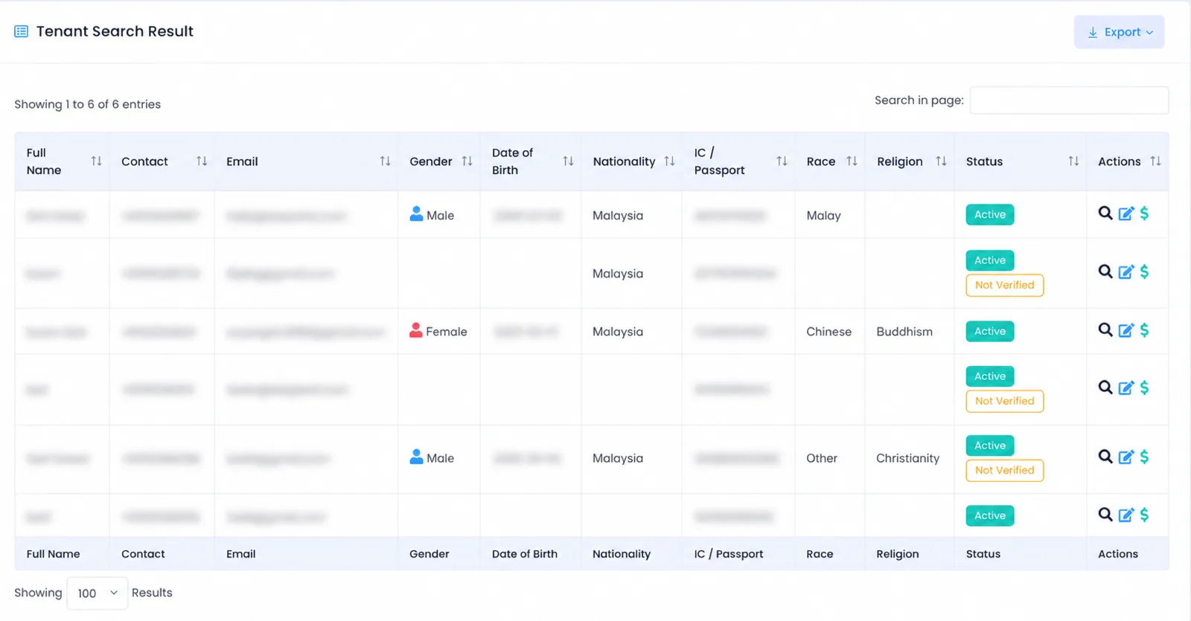The height and width of the screenshot is (621, 1191).
Task: Click Malaysia in the Chinese tenant row
Action: point(618,332)
